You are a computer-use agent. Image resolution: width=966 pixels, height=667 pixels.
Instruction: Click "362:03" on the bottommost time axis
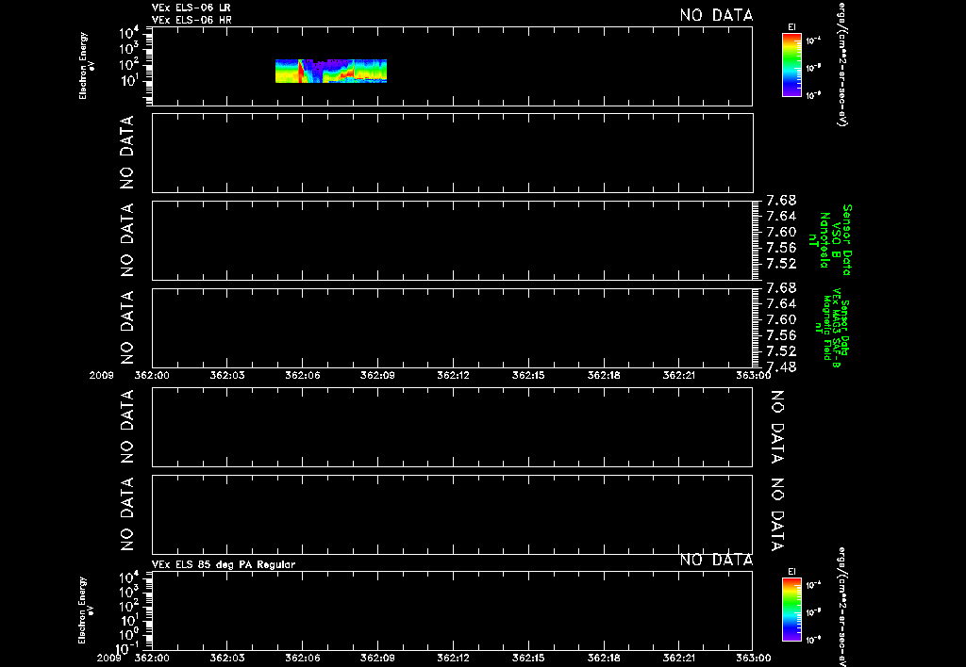[226, 658]
